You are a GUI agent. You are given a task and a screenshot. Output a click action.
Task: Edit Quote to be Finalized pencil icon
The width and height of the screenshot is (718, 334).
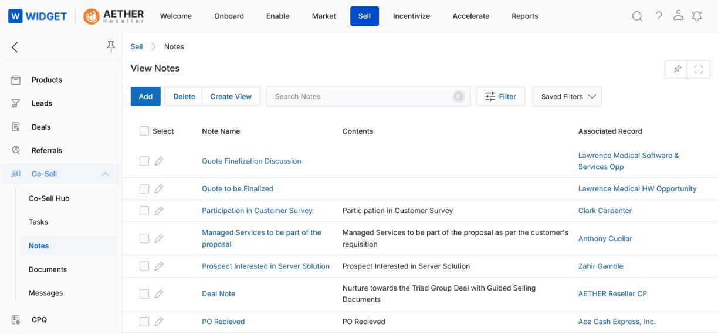[158, 188]
